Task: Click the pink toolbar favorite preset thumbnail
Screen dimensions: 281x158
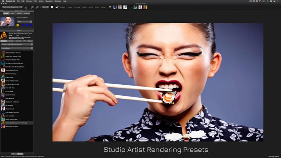Action: click(x=140, y=7)
